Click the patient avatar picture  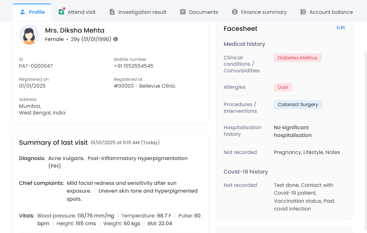tap(29, 35)
